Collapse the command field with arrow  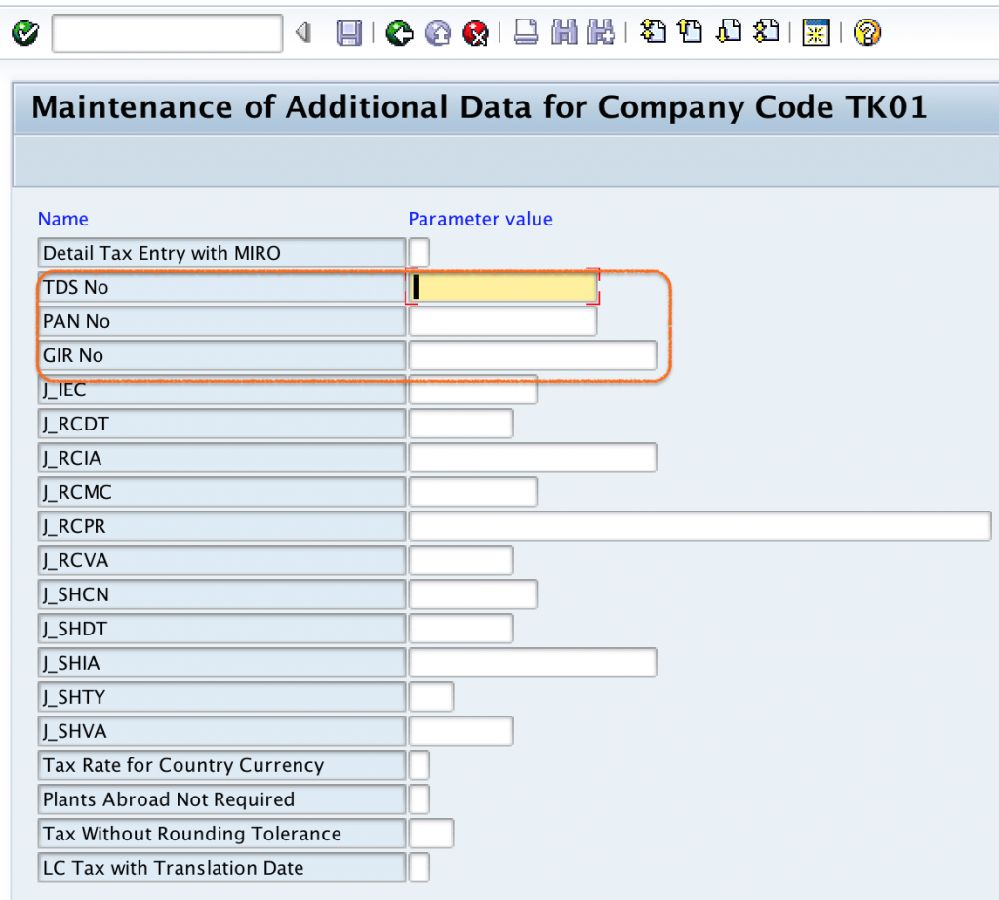[302, 34]
